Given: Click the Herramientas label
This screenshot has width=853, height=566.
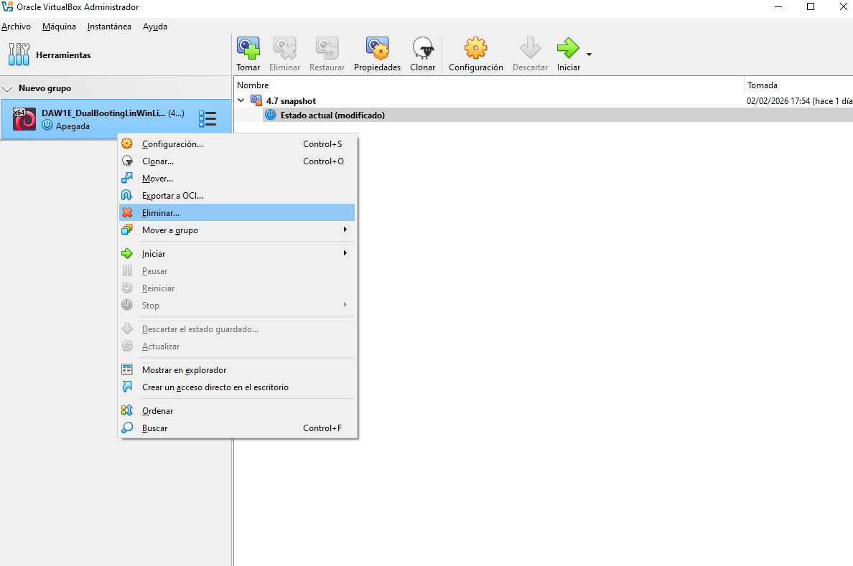Looking at the screenshot, I should 63,55.
